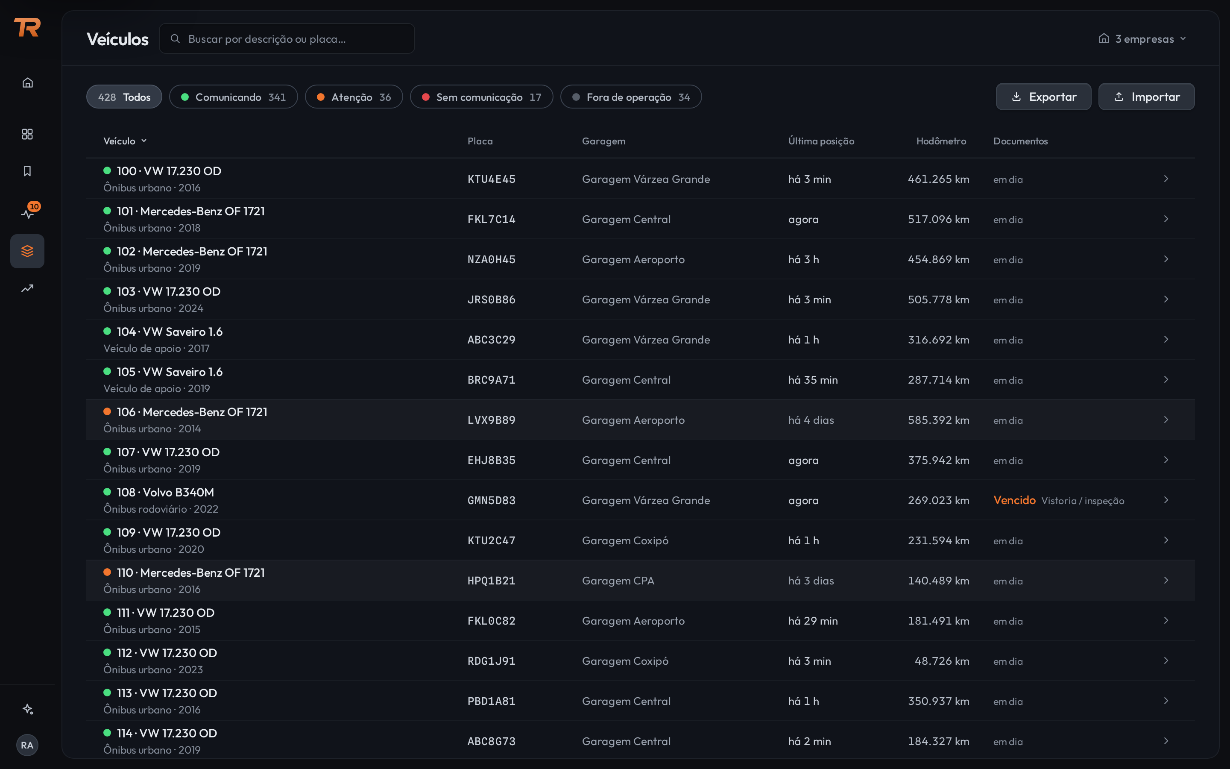Click the TR logo in the sidebar
Screen dimensions: 1230x769
click(x=27, y=27)
